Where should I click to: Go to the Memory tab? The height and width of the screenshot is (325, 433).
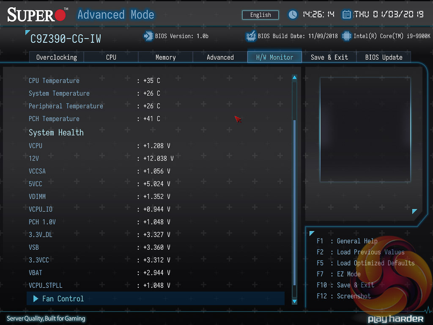[165, 57]
